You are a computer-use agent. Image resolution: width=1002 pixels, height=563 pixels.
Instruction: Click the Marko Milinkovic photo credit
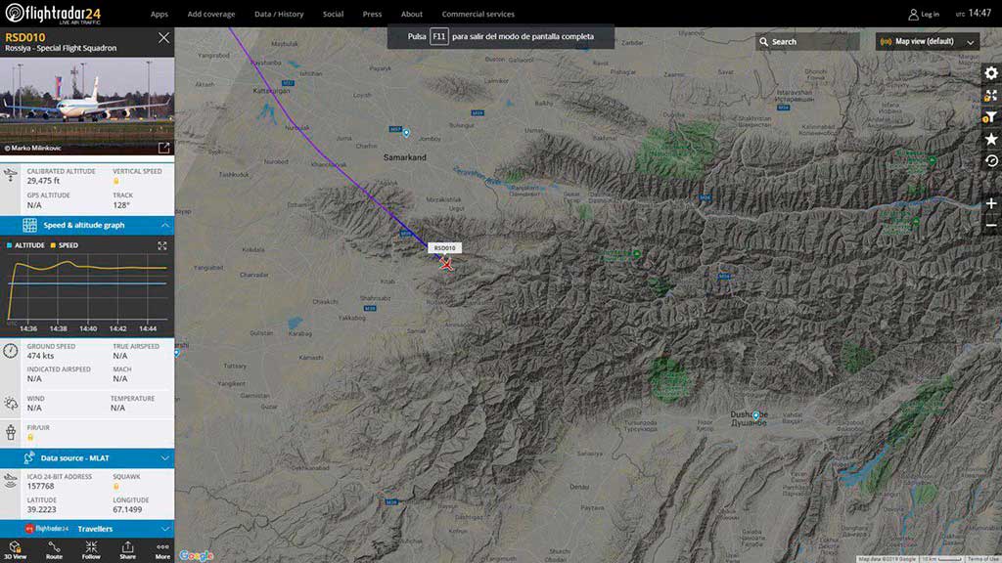pos(33,149)
